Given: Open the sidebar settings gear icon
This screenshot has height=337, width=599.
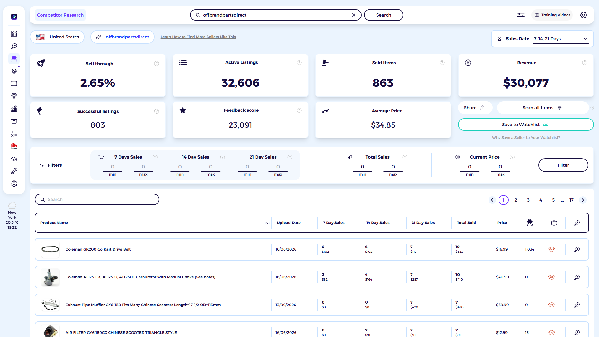Looking at the screenshot, I should coord(14,184).
